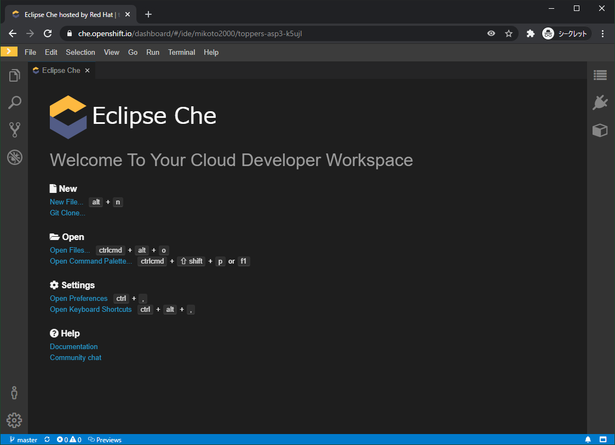The width and height of the screenshot is (615, 445).
Task: Close the Eclipse Che browser tab
Action: (x=128, y=14)
